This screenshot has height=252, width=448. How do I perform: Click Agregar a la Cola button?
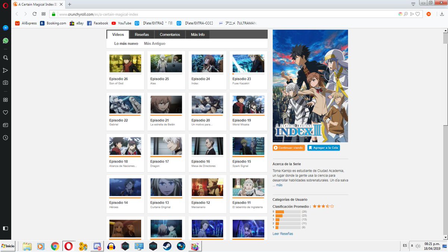coord(324,148)
